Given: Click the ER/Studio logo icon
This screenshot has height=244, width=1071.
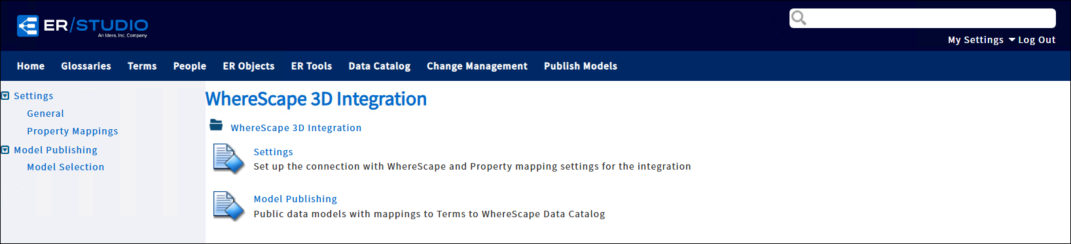Looking at the screenshot, I should 28,26.
